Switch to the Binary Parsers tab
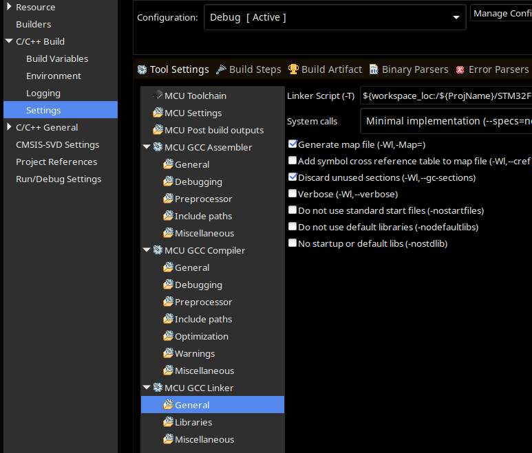 click(x=409, y=69)
